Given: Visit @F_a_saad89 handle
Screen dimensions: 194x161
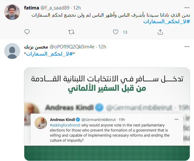Looking at the screenshot, I should pos(55,8).
